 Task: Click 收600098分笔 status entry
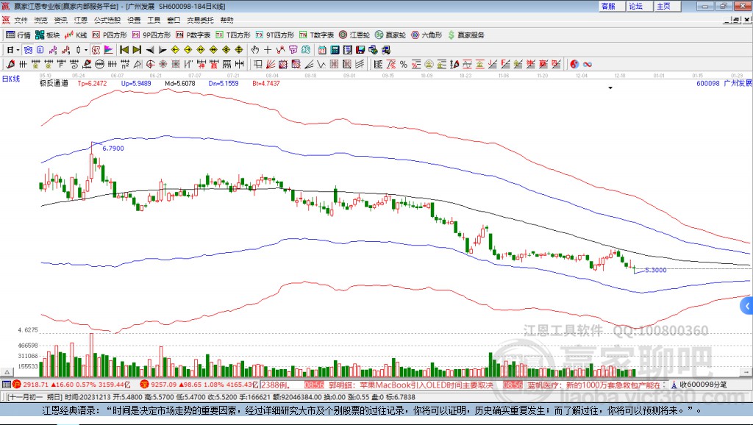(703, 385)
